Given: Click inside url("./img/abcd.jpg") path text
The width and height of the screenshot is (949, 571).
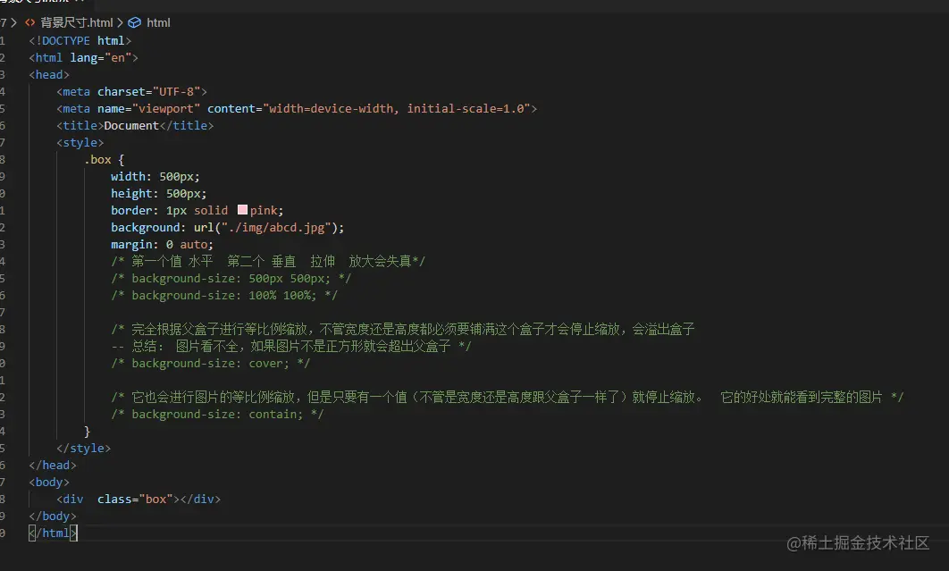Looking at the screenshot, I should [x=277, y=227].
